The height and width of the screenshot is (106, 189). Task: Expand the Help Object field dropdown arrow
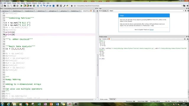[184, 11]
